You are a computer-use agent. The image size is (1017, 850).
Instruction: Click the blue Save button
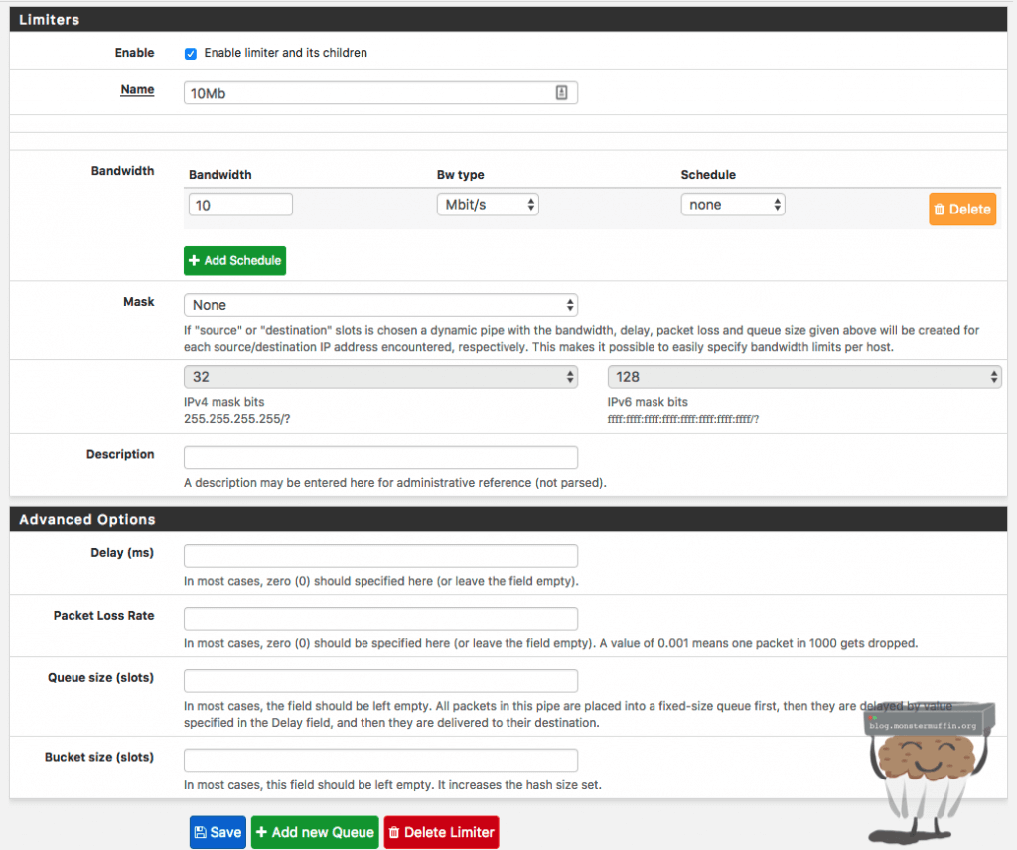(217, 832)
